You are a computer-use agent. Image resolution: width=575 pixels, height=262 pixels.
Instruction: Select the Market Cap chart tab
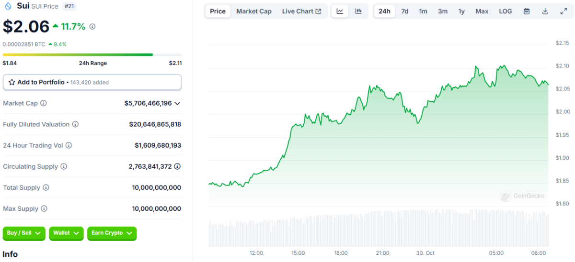[x=254, y=11]
